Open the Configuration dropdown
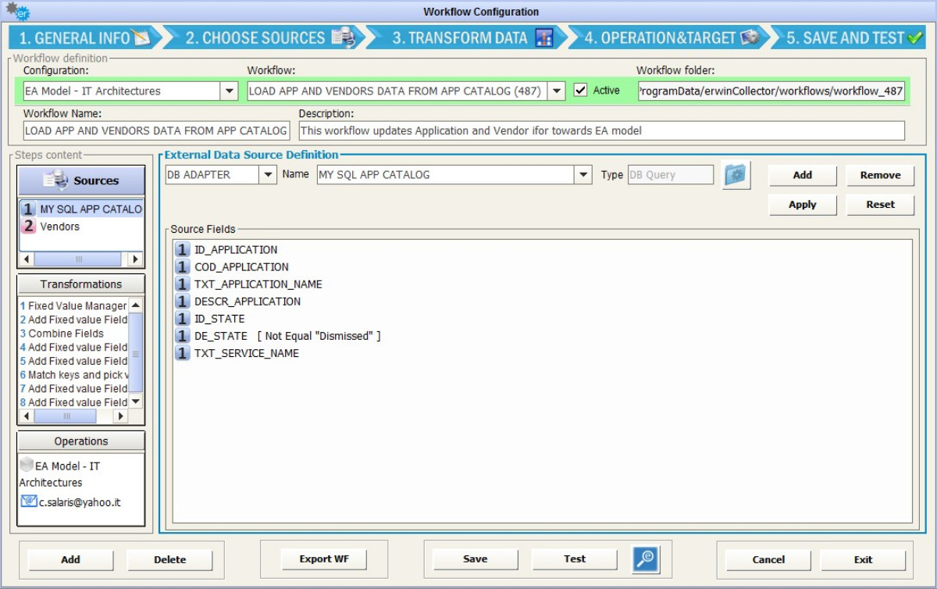 [230, 91]
